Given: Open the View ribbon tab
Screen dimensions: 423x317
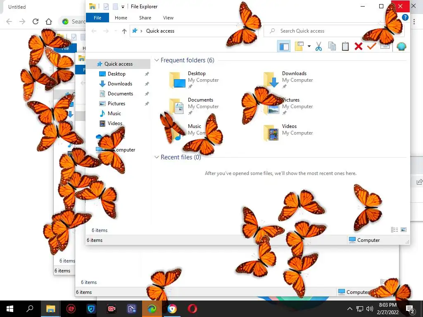Looking at the screenshot, I should tap(169, 18).
